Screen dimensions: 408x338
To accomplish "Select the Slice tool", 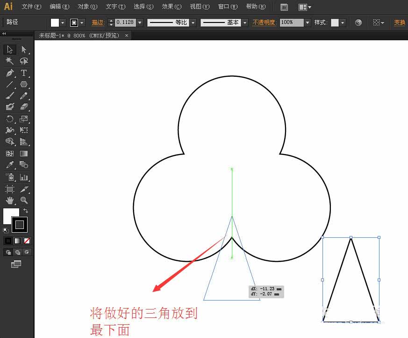I will point(24,189).
